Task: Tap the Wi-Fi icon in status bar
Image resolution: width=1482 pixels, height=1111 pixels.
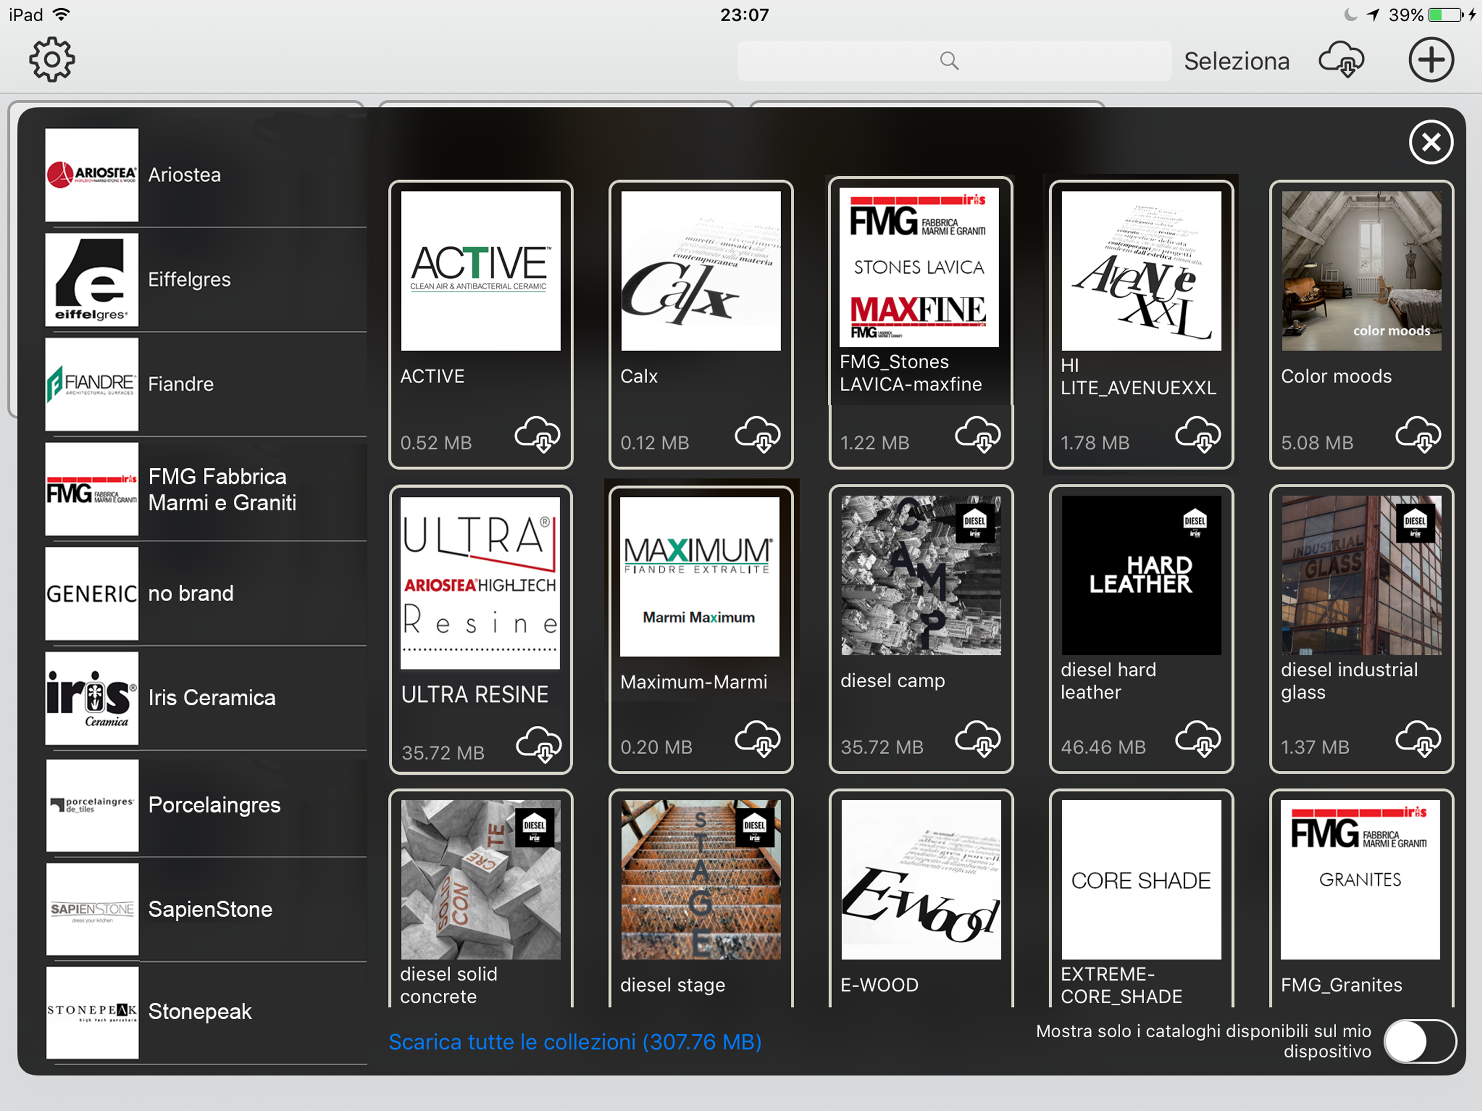Action: [61, 14]
